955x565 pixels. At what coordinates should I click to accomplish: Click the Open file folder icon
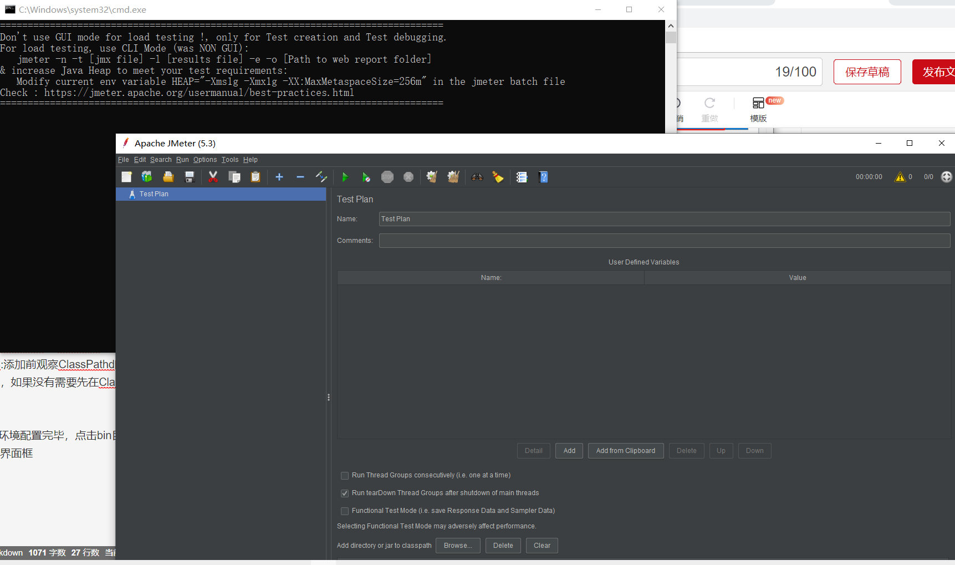tap(168, 177)
